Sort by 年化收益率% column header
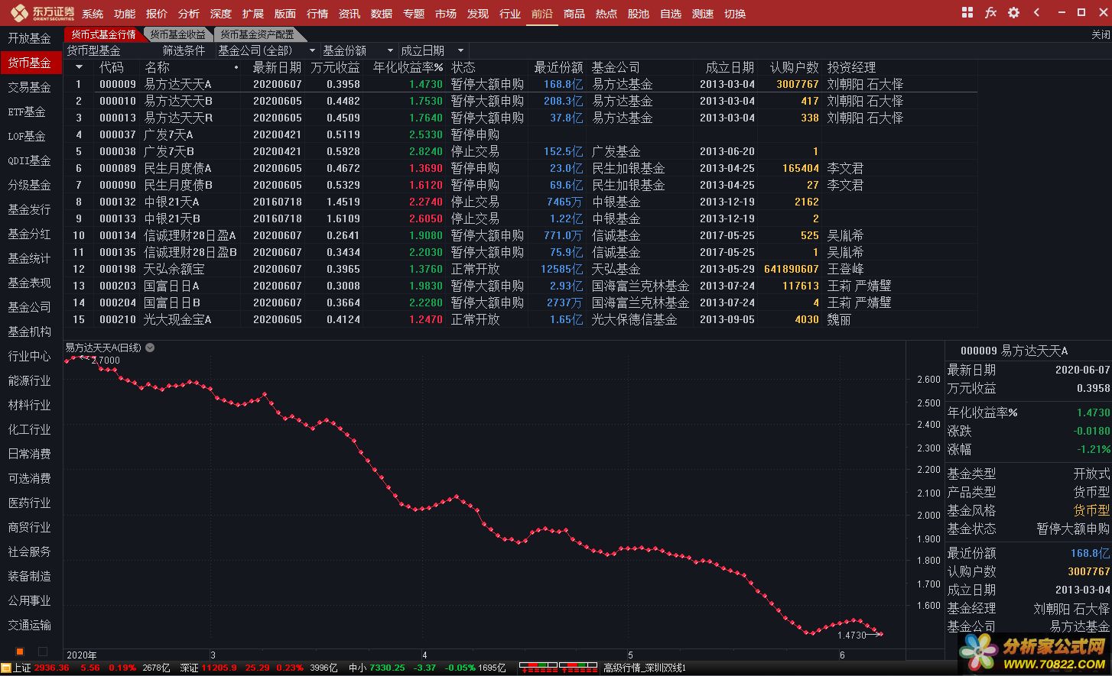The image size is (1112, 676). [x=408, y=67]
